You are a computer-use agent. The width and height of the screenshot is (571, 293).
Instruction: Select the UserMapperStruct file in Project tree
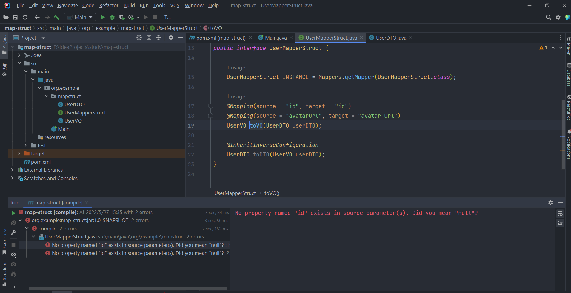[85, 112]
